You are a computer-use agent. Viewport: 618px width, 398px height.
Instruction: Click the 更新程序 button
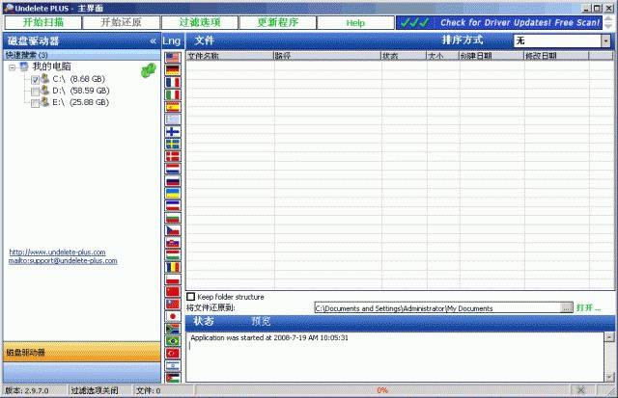coord(277,22)
